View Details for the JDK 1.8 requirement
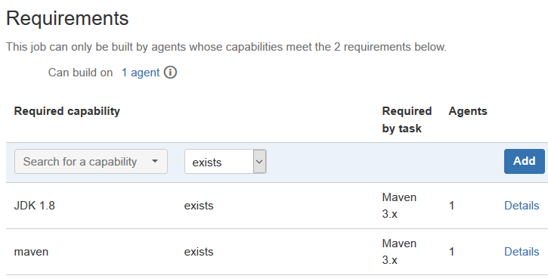The width and height of the screenshot is (548, 279). pos(522,206)
